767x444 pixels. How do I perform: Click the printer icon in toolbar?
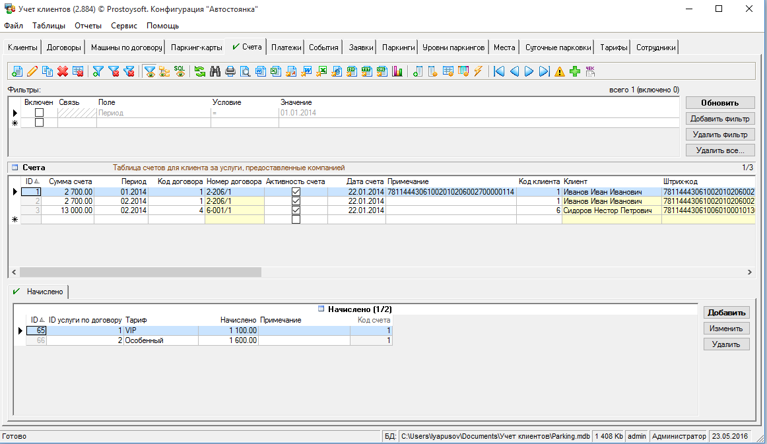[x=230, y=72]
